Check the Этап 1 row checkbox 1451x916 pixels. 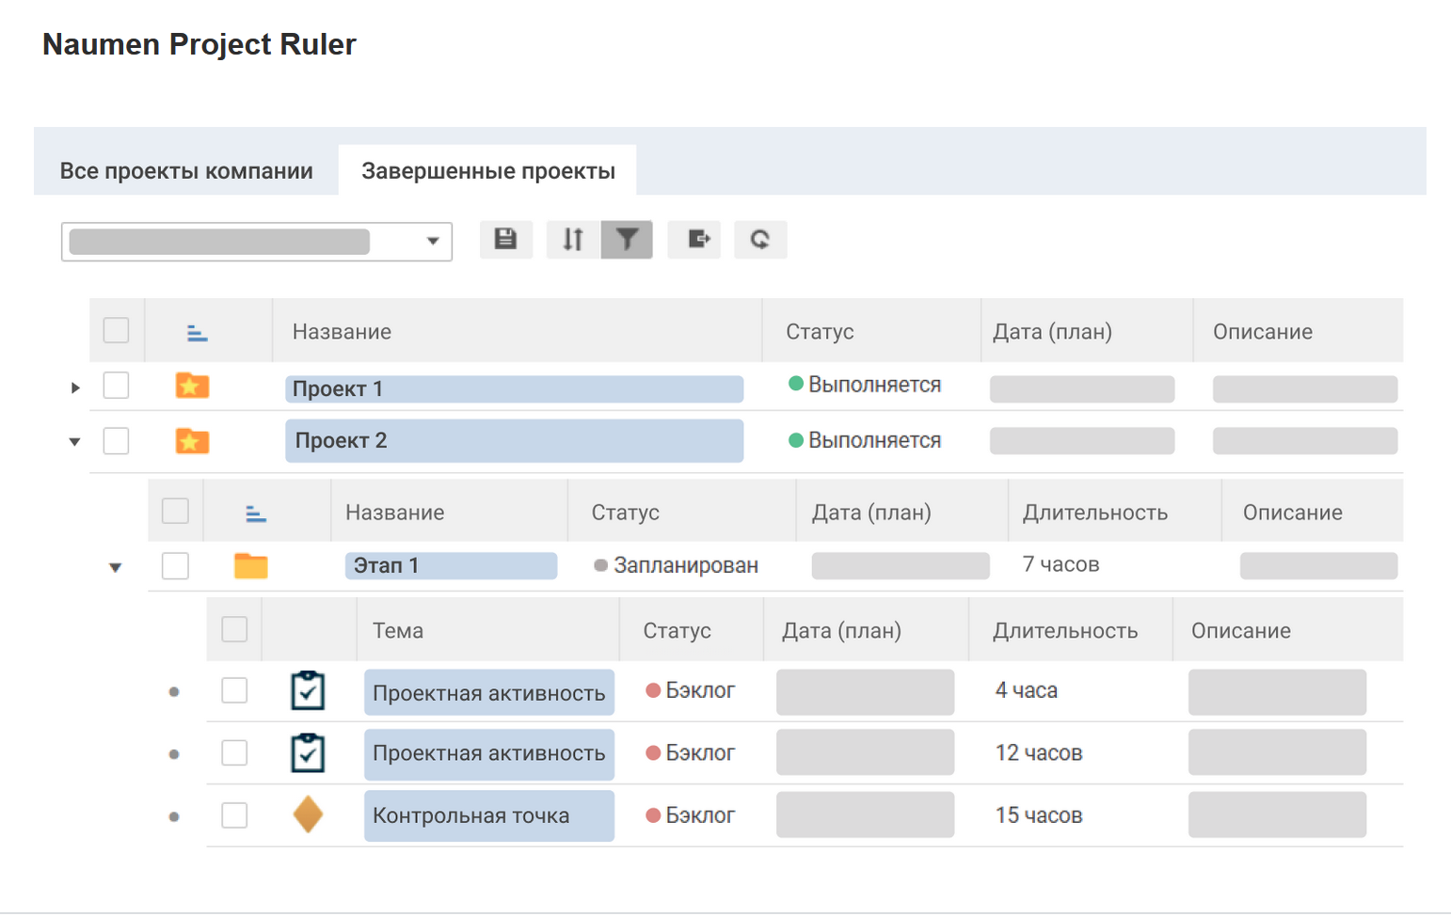click(175, 565)
